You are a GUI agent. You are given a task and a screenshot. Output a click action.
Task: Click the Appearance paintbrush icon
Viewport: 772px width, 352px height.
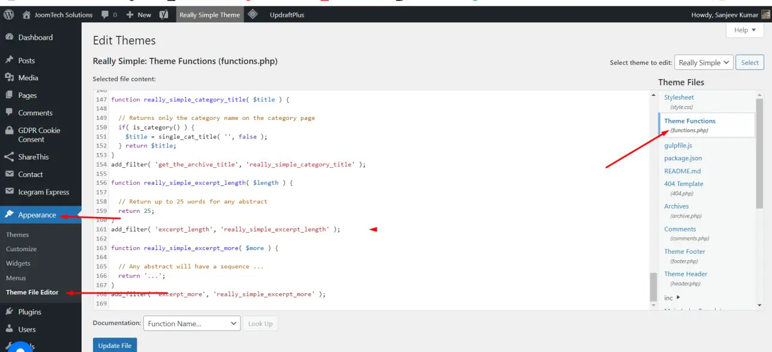9,215
